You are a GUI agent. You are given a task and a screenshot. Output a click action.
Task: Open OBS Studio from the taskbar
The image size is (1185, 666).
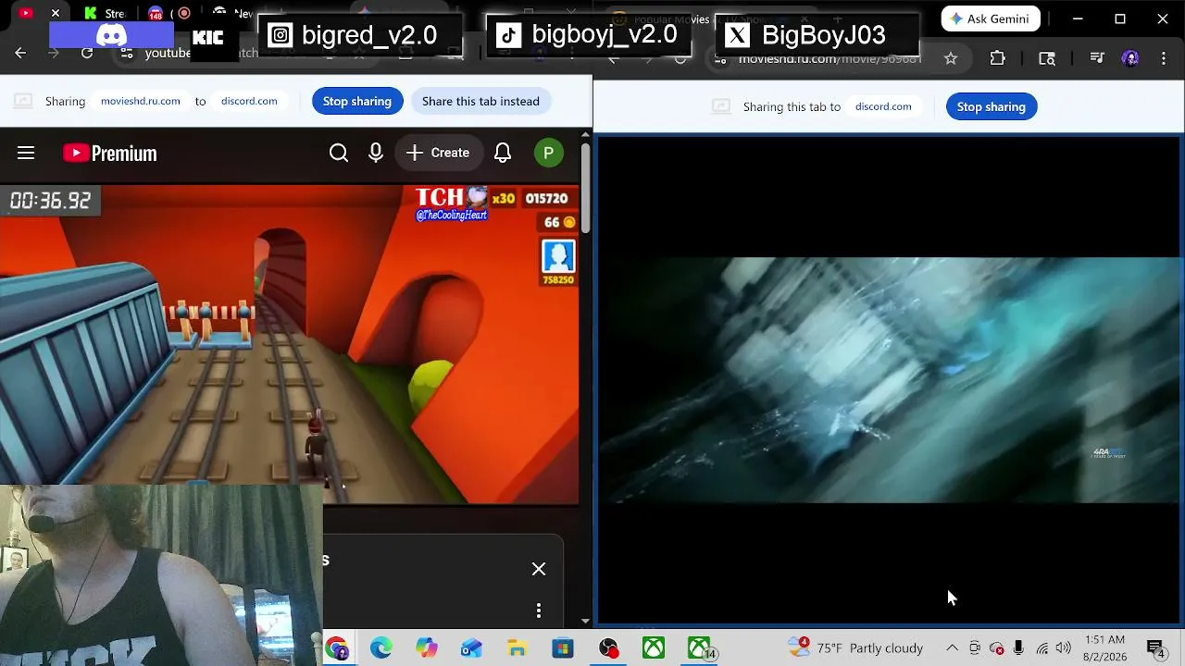click(x=608, y=648)
